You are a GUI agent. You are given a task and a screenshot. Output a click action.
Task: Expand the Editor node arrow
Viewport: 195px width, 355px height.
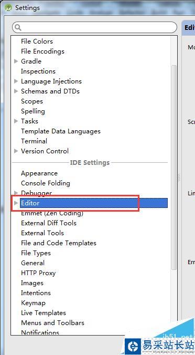click(x=16, y=203)
